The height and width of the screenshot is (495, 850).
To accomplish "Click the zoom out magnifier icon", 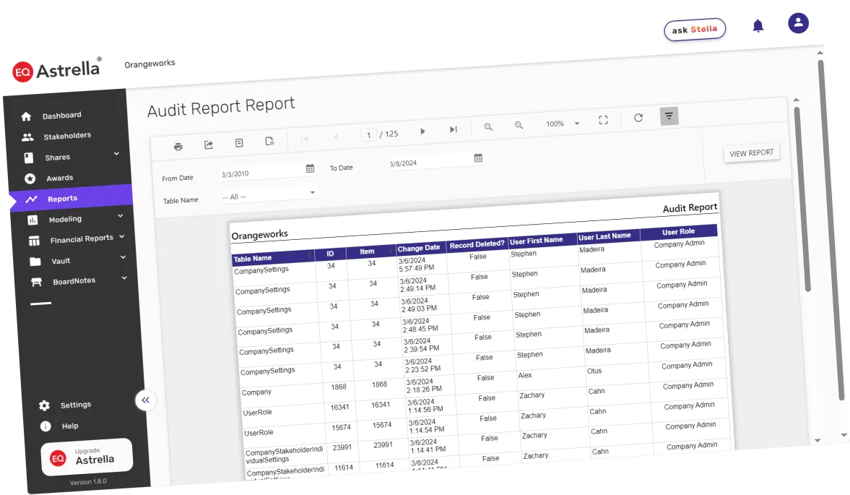I will [489, 127].
